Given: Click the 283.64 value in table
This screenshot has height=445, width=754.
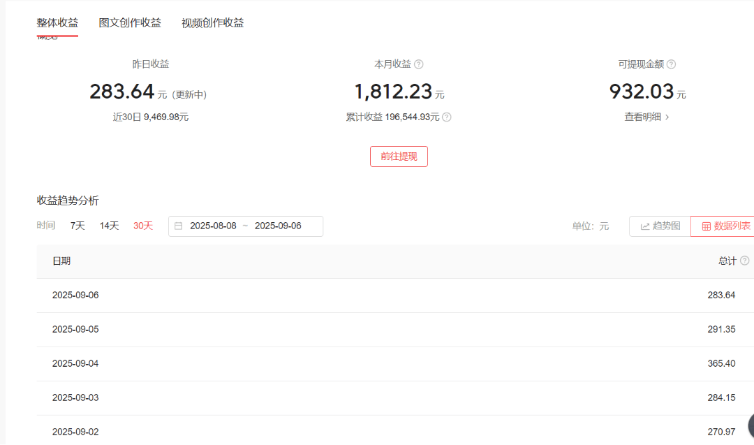Looking at the screenshot, I should (721, 295).
